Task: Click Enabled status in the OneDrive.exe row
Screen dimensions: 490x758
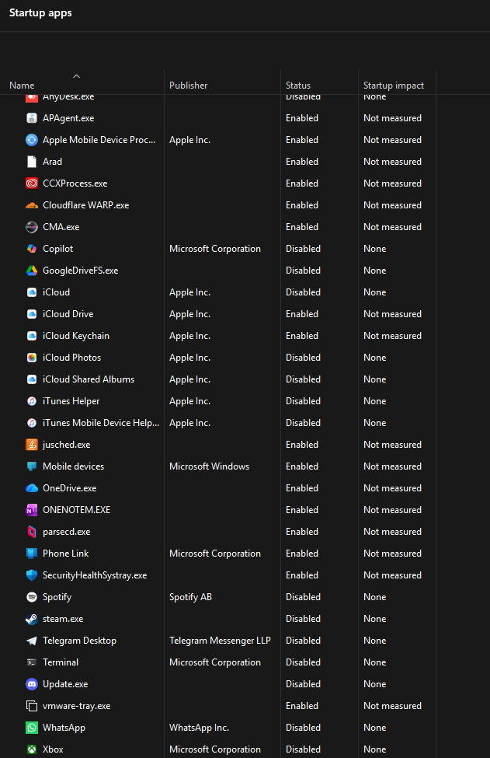Action: 302,487
